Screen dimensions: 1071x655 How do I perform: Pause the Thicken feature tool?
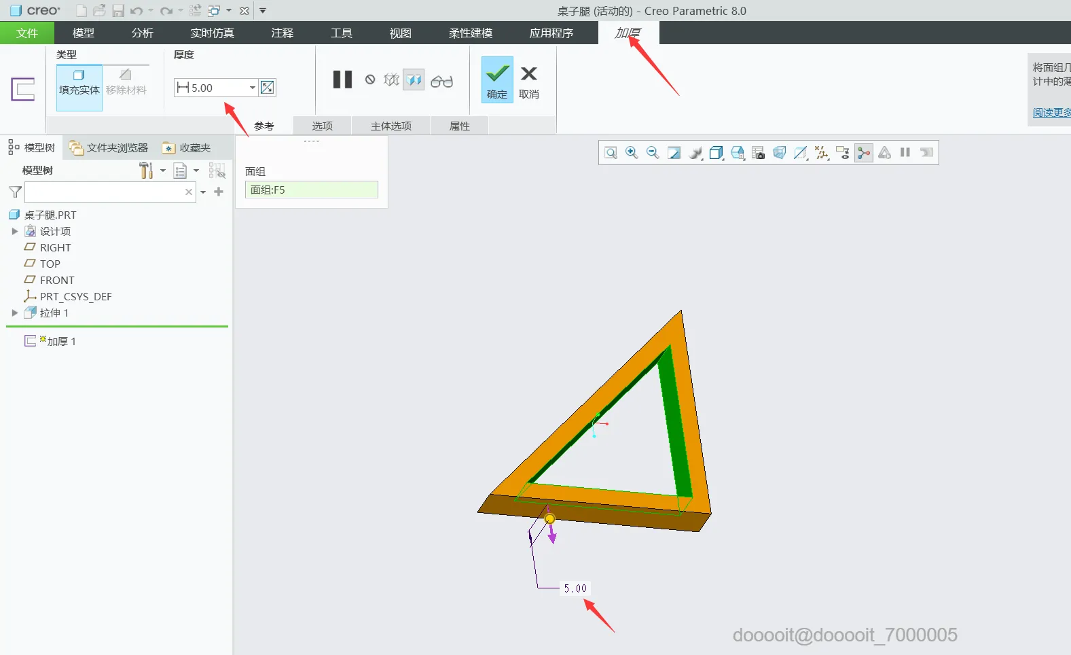tap(343, 79)
